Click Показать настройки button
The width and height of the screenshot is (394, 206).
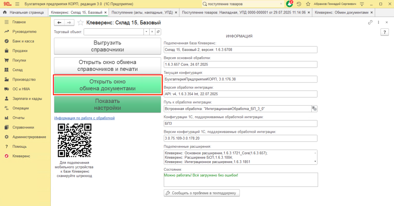pos(107,104)
